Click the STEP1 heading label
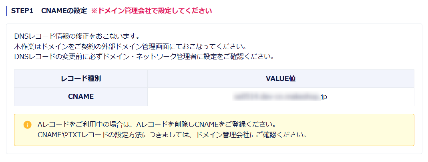The height and width of the screenshot is (162, 428). [x=22, y=11]
